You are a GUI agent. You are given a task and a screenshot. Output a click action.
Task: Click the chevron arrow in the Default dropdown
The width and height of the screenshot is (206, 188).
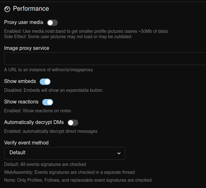coord(119,153)
